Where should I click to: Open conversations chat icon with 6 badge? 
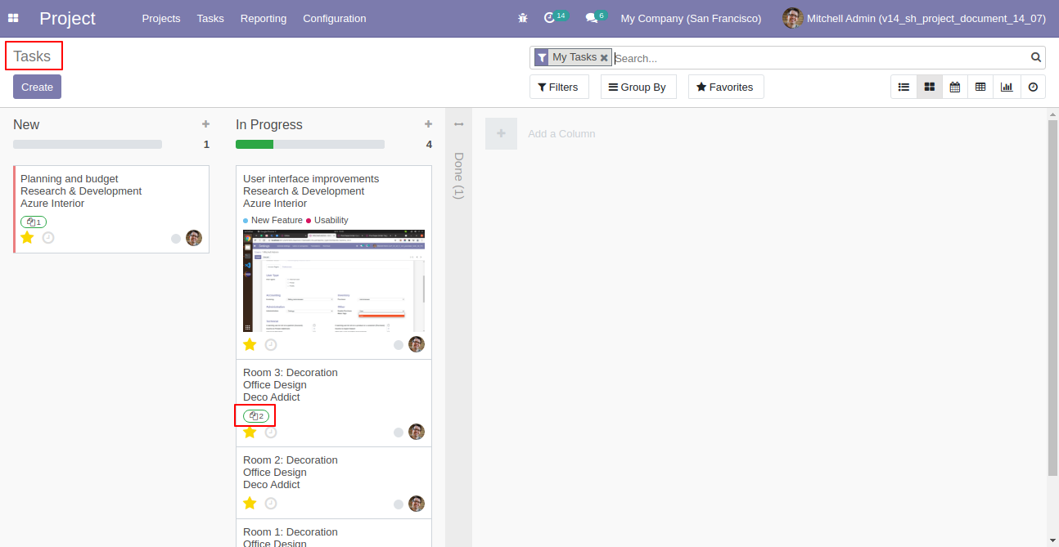pyautogui.click(x=597, y=17)
